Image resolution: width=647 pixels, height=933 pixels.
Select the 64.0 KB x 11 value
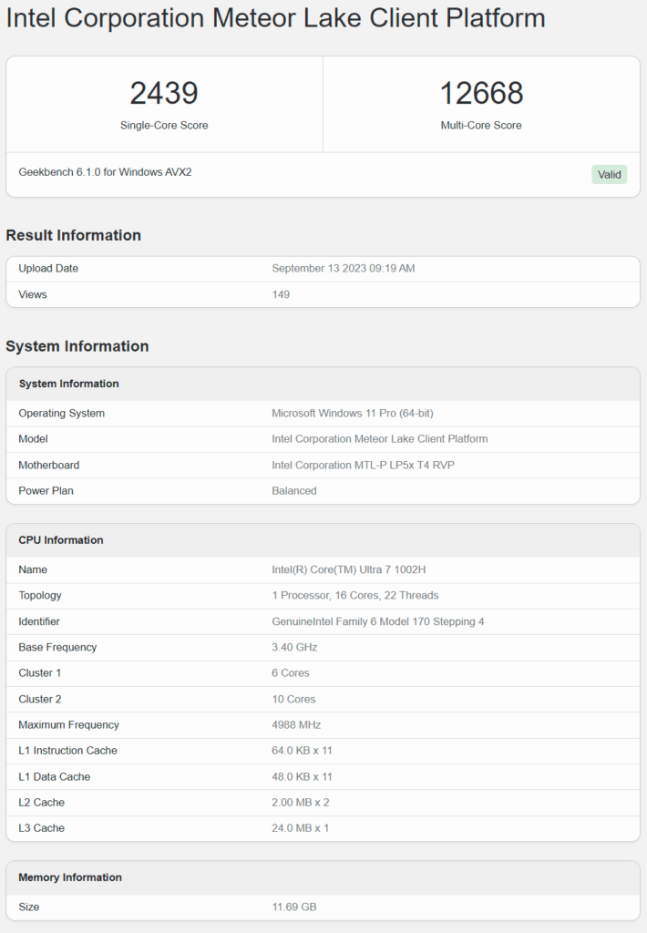(x=302, y=751)
